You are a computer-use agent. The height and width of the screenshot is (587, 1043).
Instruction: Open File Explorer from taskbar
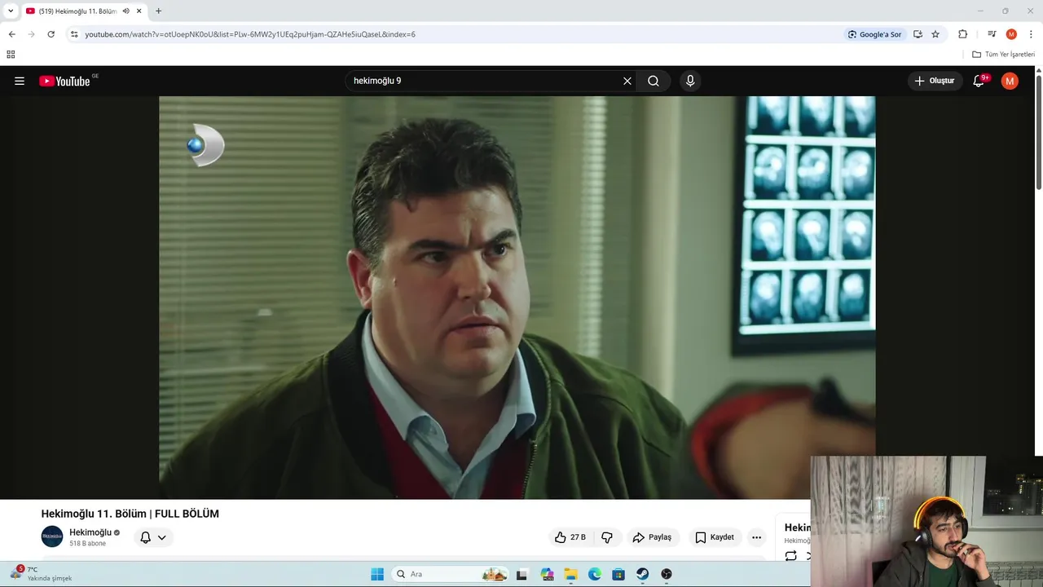click(571, 574)
